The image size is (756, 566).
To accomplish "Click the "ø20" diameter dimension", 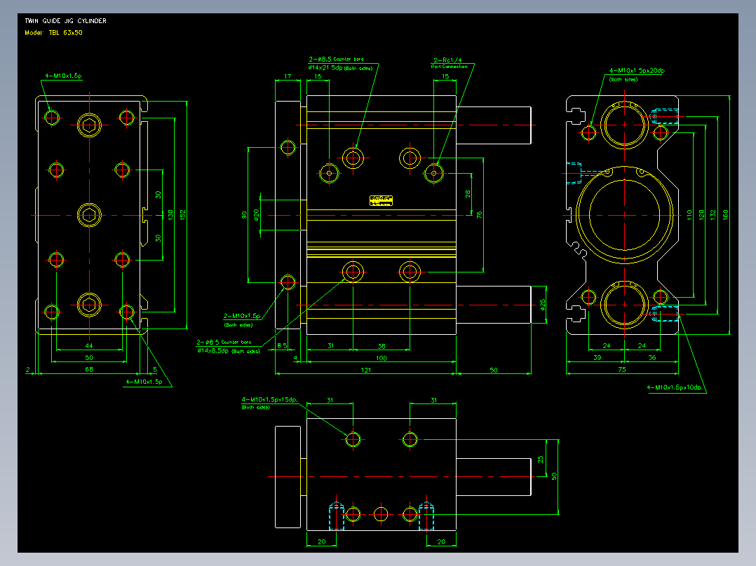I will pos(257,214).
